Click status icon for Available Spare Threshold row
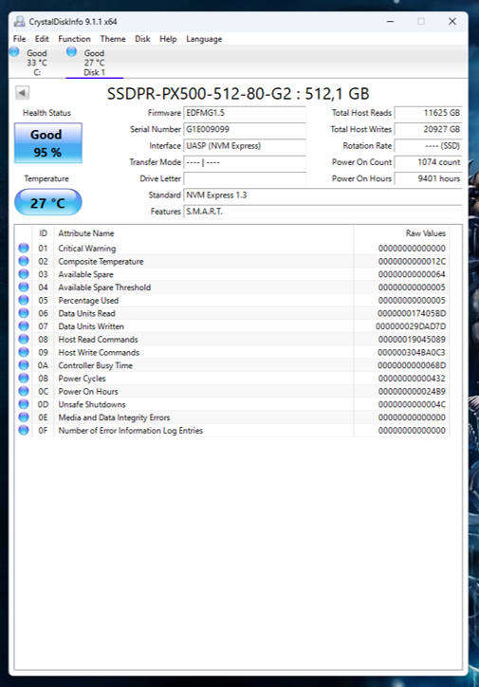479x687 pixels. click(x=24, y=287)
